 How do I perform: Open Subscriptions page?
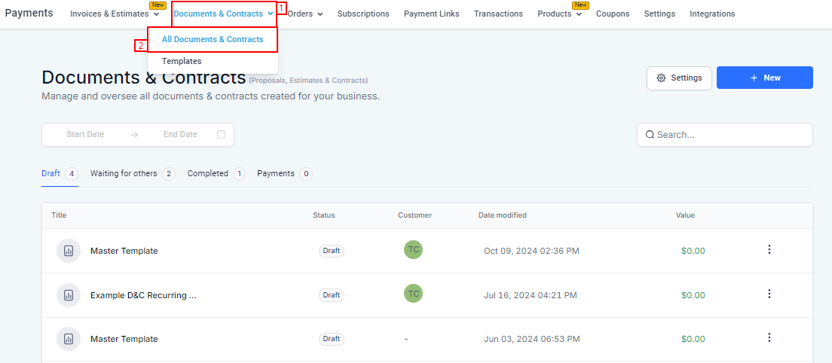click(x=363, y=14)
